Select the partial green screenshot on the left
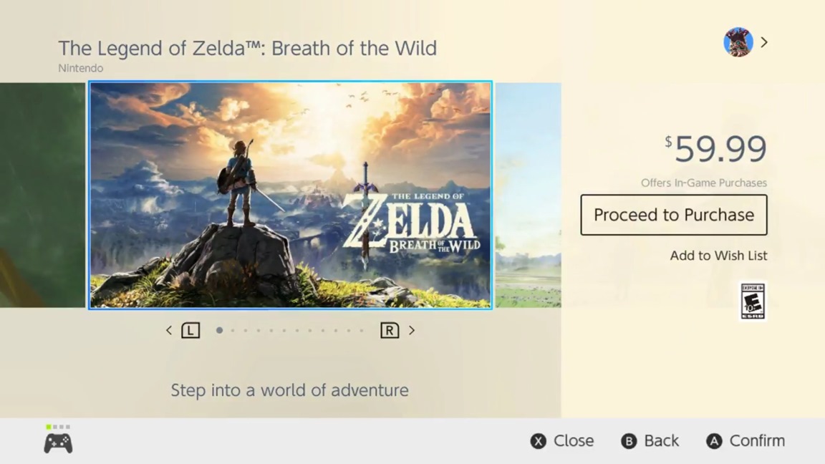 [43, 195]
